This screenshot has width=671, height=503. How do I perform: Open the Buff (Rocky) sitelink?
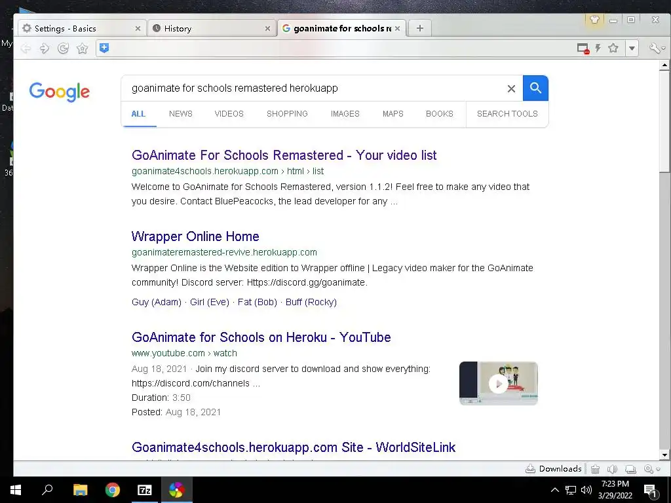(x=311, y=302)
